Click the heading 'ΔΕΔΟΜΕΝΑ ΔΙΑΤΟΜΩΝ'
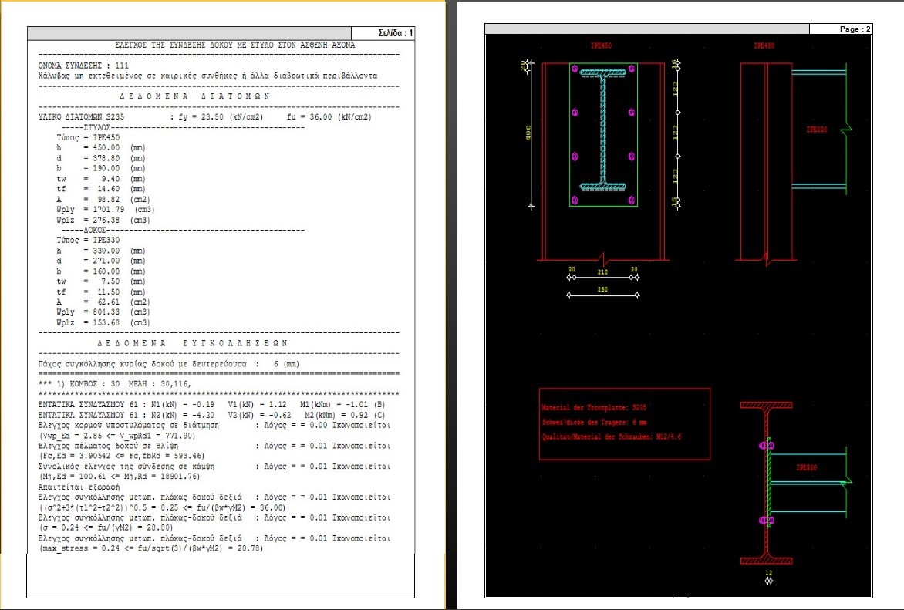This screenshot has width=904, height=610. [195, 96]
